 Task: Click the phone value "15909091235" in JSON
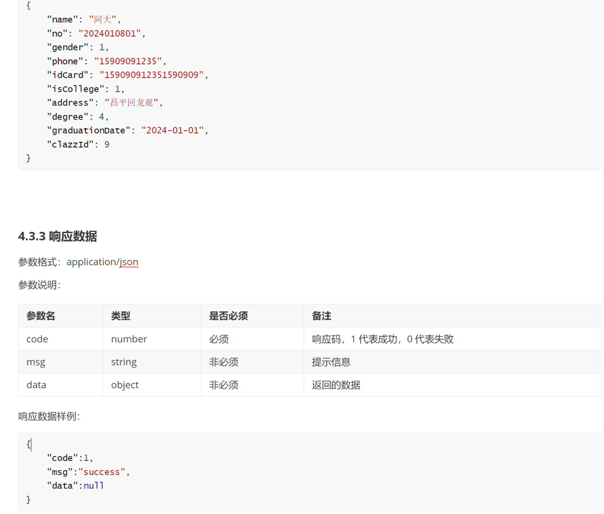pos(130,61)
